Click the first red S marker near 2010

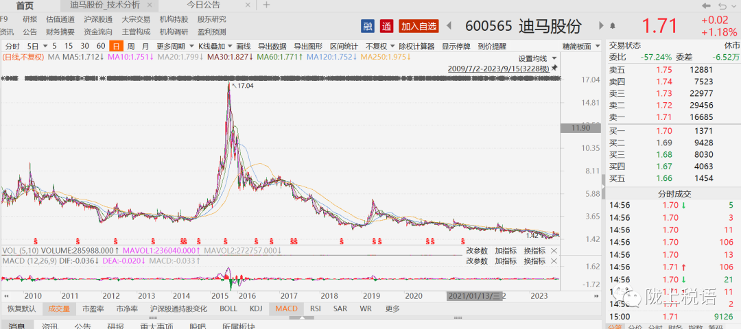pyautogui.click(x=34, y=241)
